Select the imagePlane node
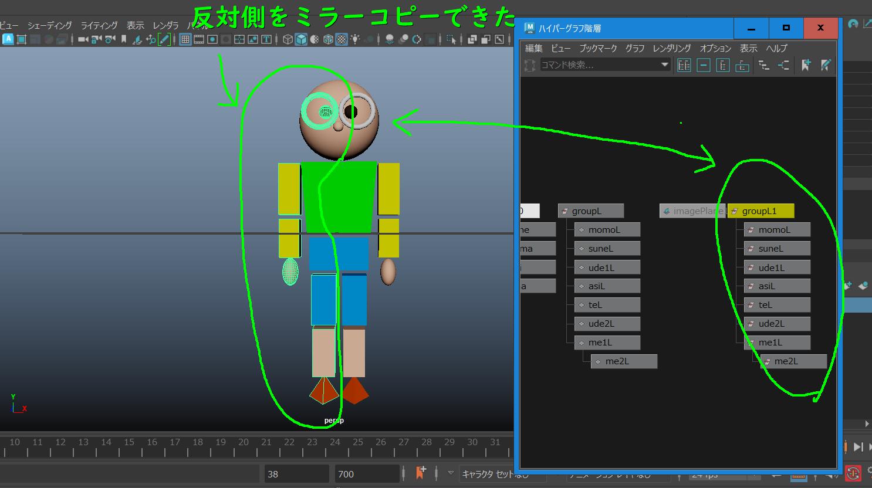The image size is (872, 488). [x=692, y=211]
